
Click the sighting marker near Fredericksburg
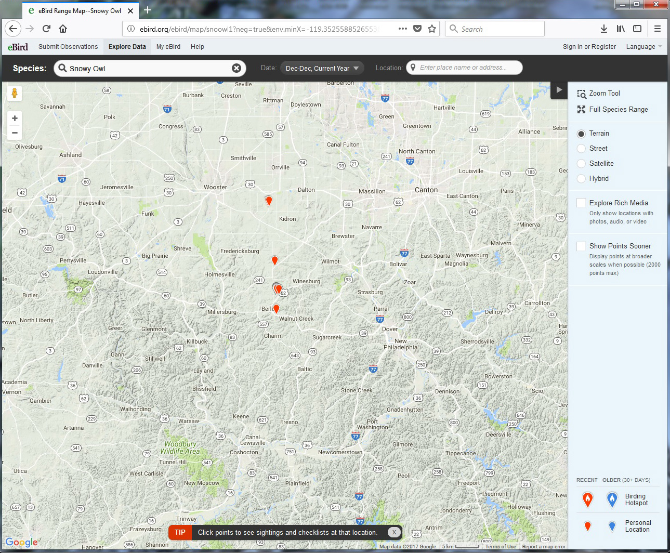[274, 260]
